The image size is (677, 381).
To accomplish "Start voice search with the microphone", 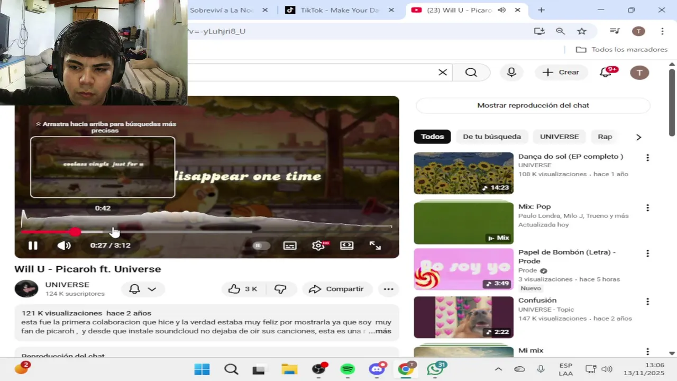I will tap(511, 72).
